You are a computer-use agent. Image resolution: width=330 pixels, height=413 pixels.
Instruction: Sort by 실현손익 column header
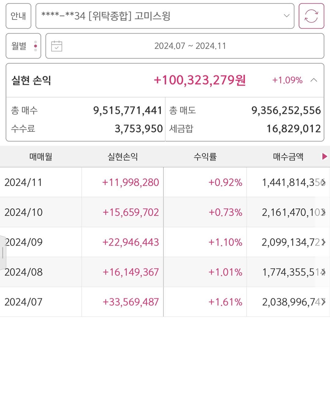coord(123,157)
